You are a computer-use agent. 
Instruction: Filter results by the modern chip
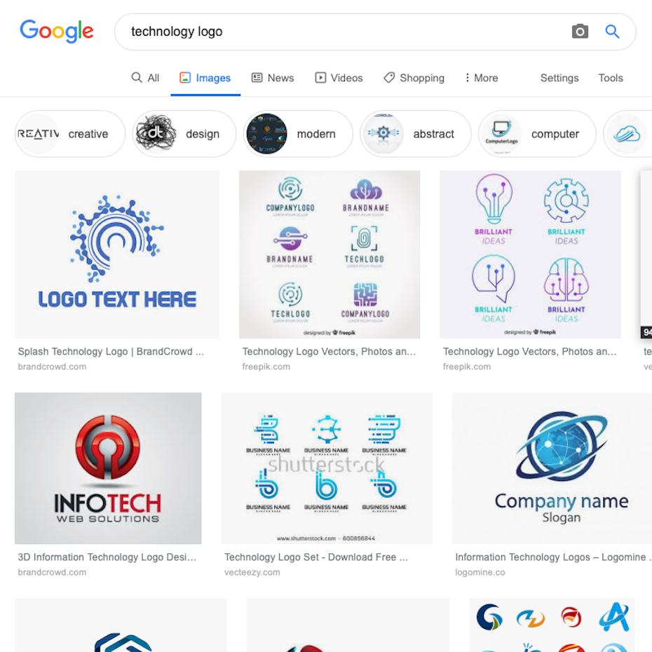pos(298,134)
